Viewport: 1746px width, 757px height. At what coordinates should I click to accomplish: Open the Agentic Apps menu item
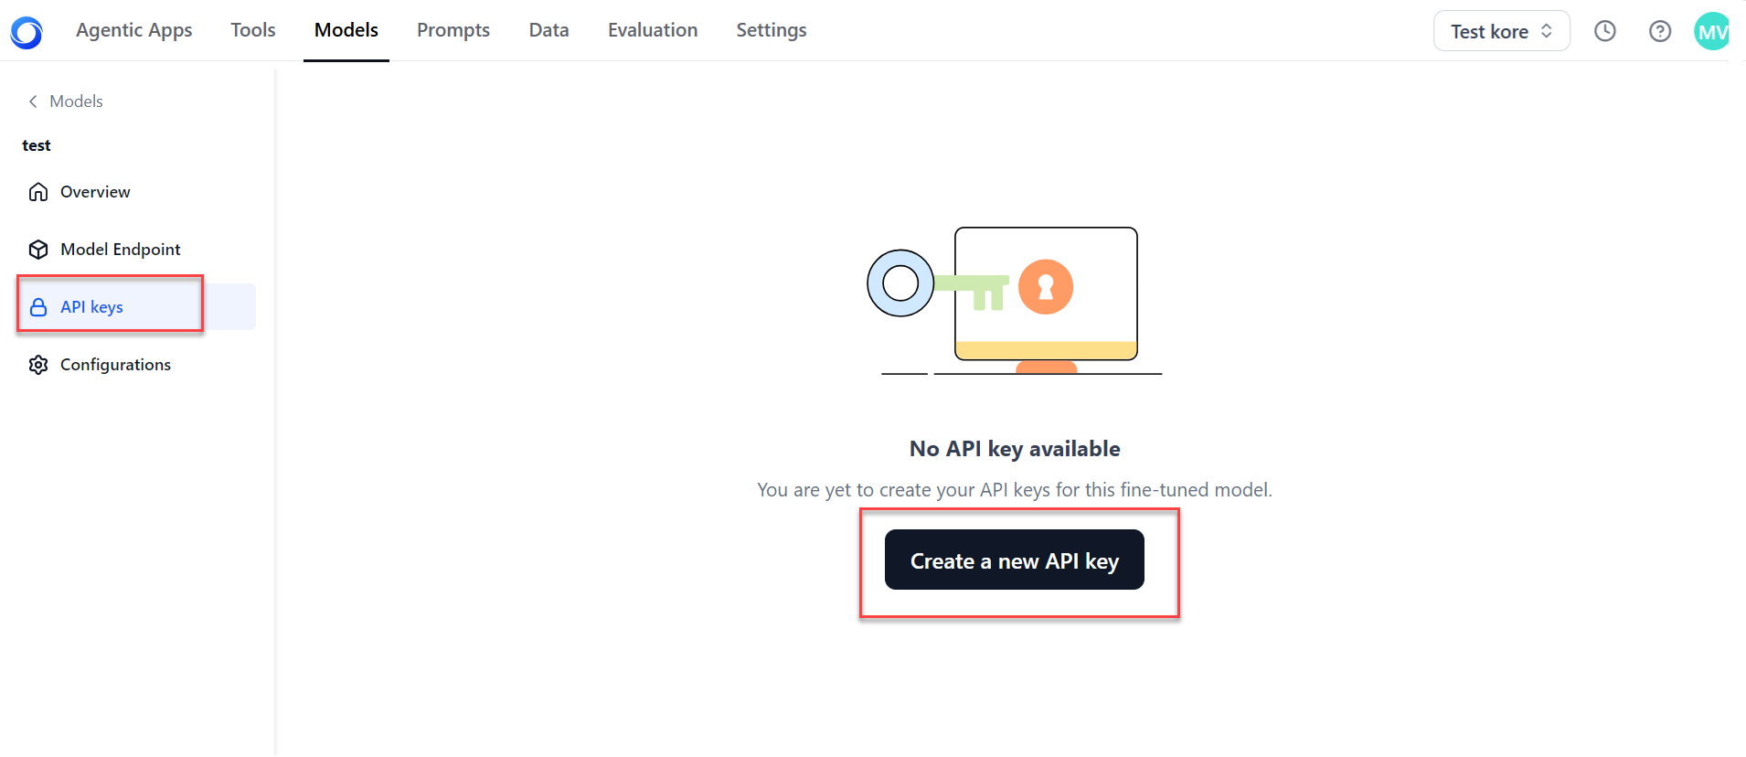(x=133, y=29)
